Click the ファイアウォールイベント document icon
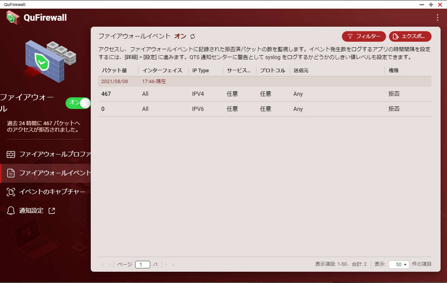This screenshot has height=283, width=447. pos(11,173)
